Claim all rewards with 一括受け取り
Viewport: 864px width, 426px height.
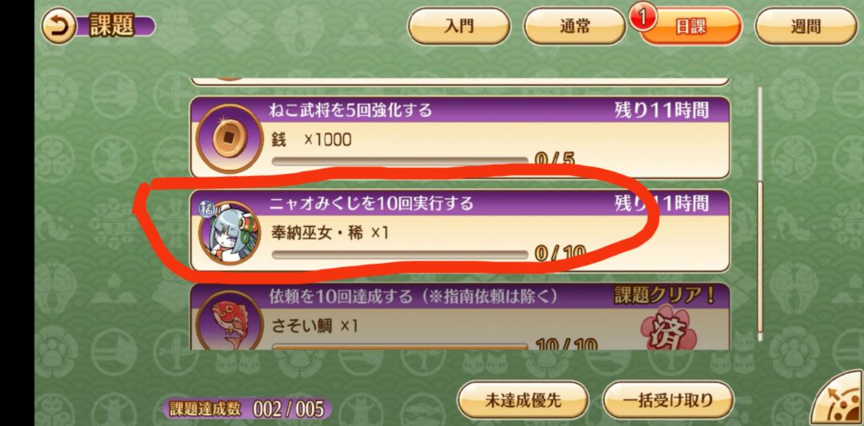[668, 400]
